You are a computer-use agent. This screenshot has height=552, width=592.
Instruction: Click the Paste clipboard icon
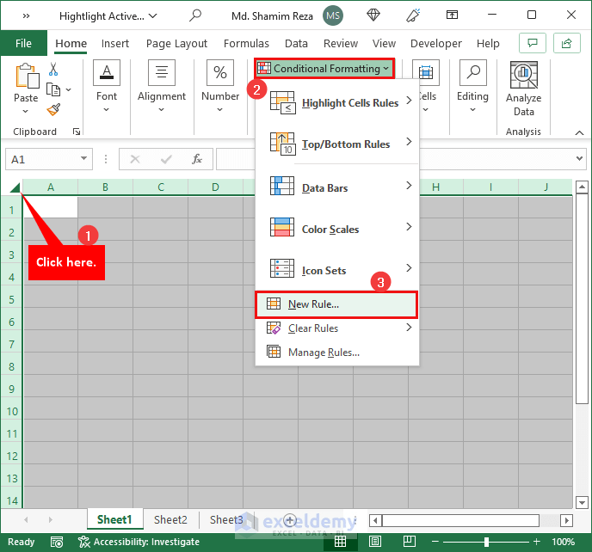(27, 76)
